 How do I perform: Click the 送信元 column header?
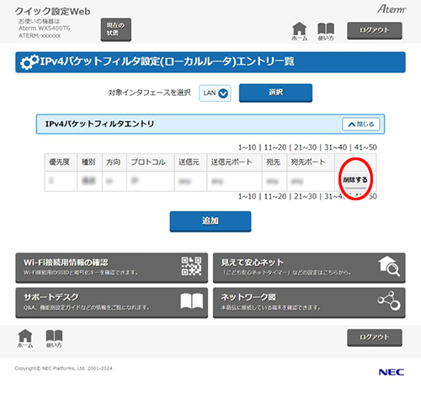click(x=189, y=162)
